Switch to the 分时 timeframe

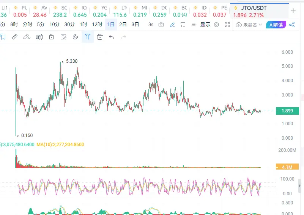pyautogui.click(x=27, y=24)
